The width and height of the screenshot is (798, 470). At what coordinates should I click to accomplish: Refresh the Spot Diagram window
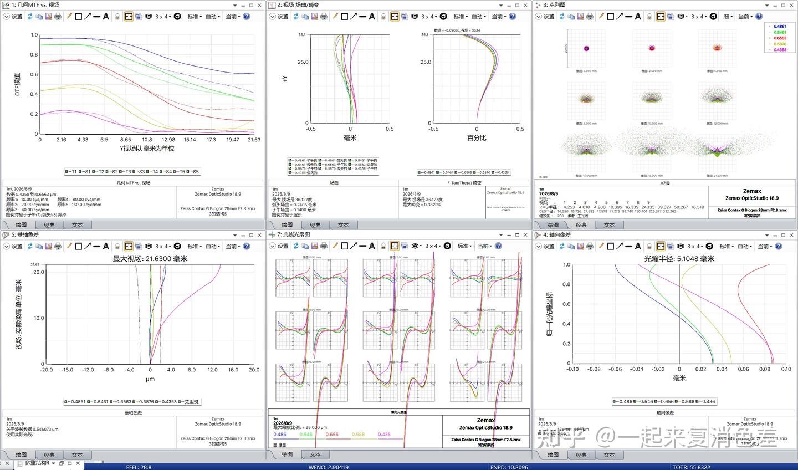pos(562,17)
